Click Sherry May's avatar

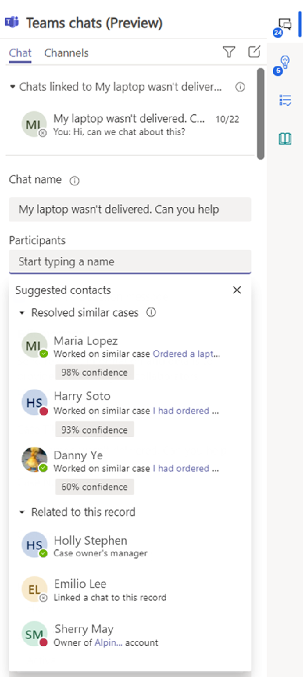click(34, 634)
